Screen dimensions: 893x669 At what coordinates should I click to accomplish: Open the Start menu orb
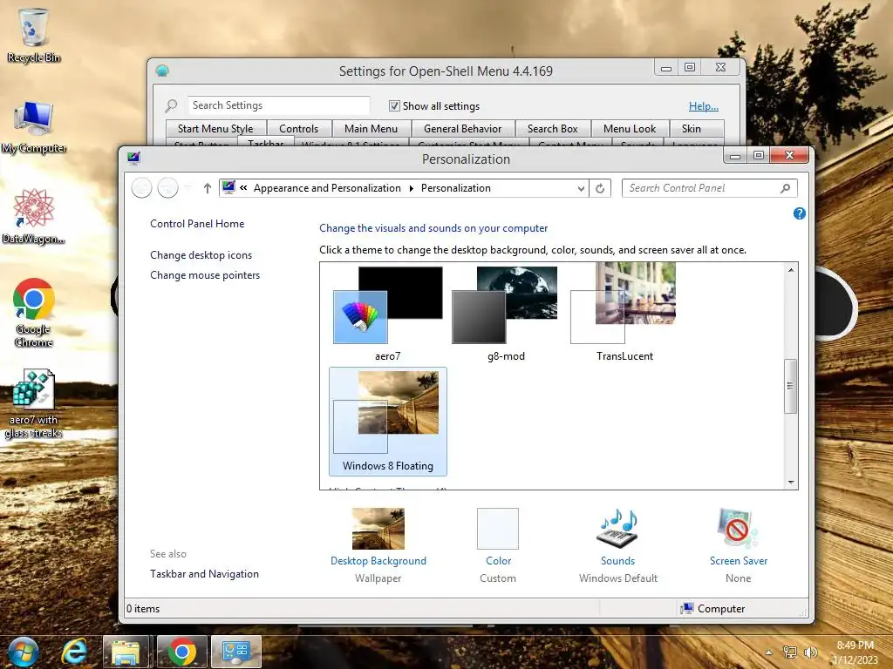(x=23, y=652)
